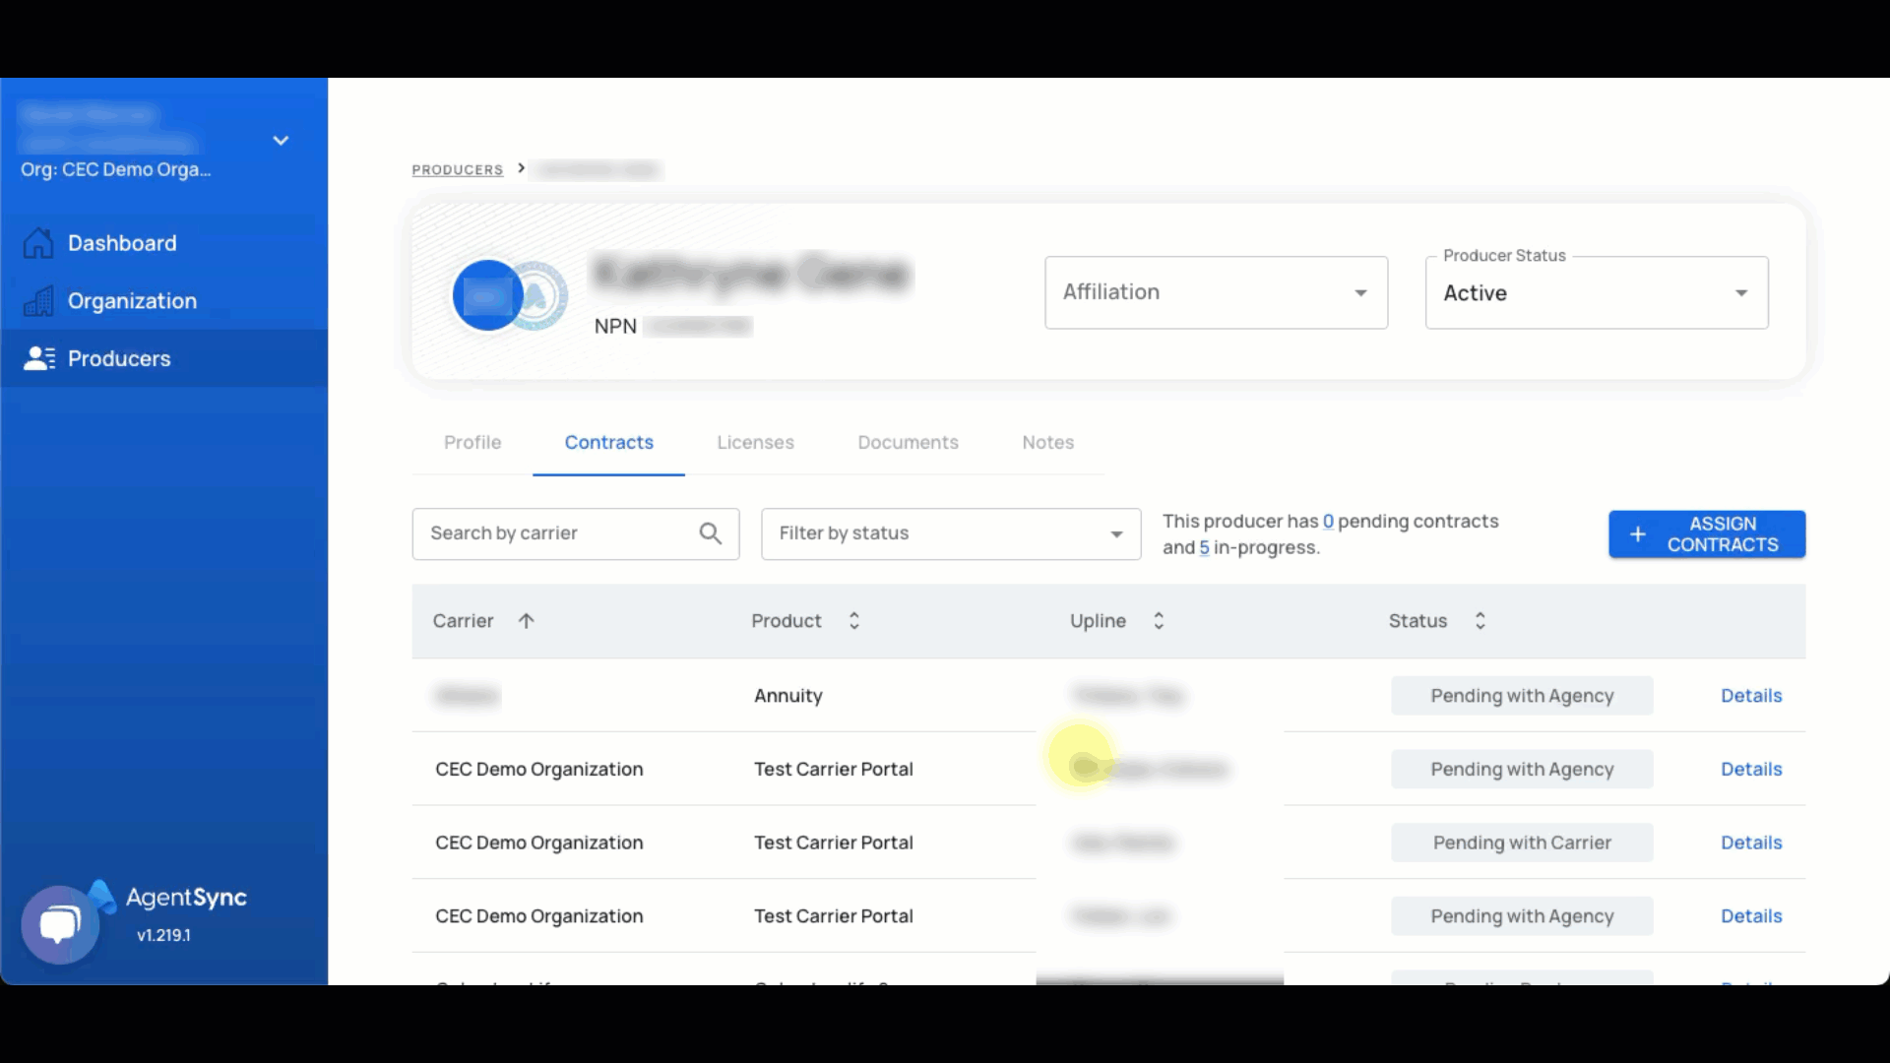Toggle Status column sort arrows
This screenshot has height=1063, width=1890.
point(1480,621)
